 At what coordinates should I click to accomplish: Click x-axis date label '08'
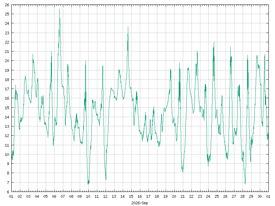(71, 196)
